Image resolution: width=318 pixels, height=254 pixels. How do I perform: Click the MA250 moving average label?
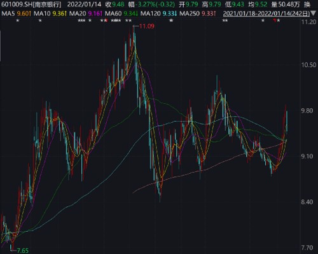(x=190, y=14)
